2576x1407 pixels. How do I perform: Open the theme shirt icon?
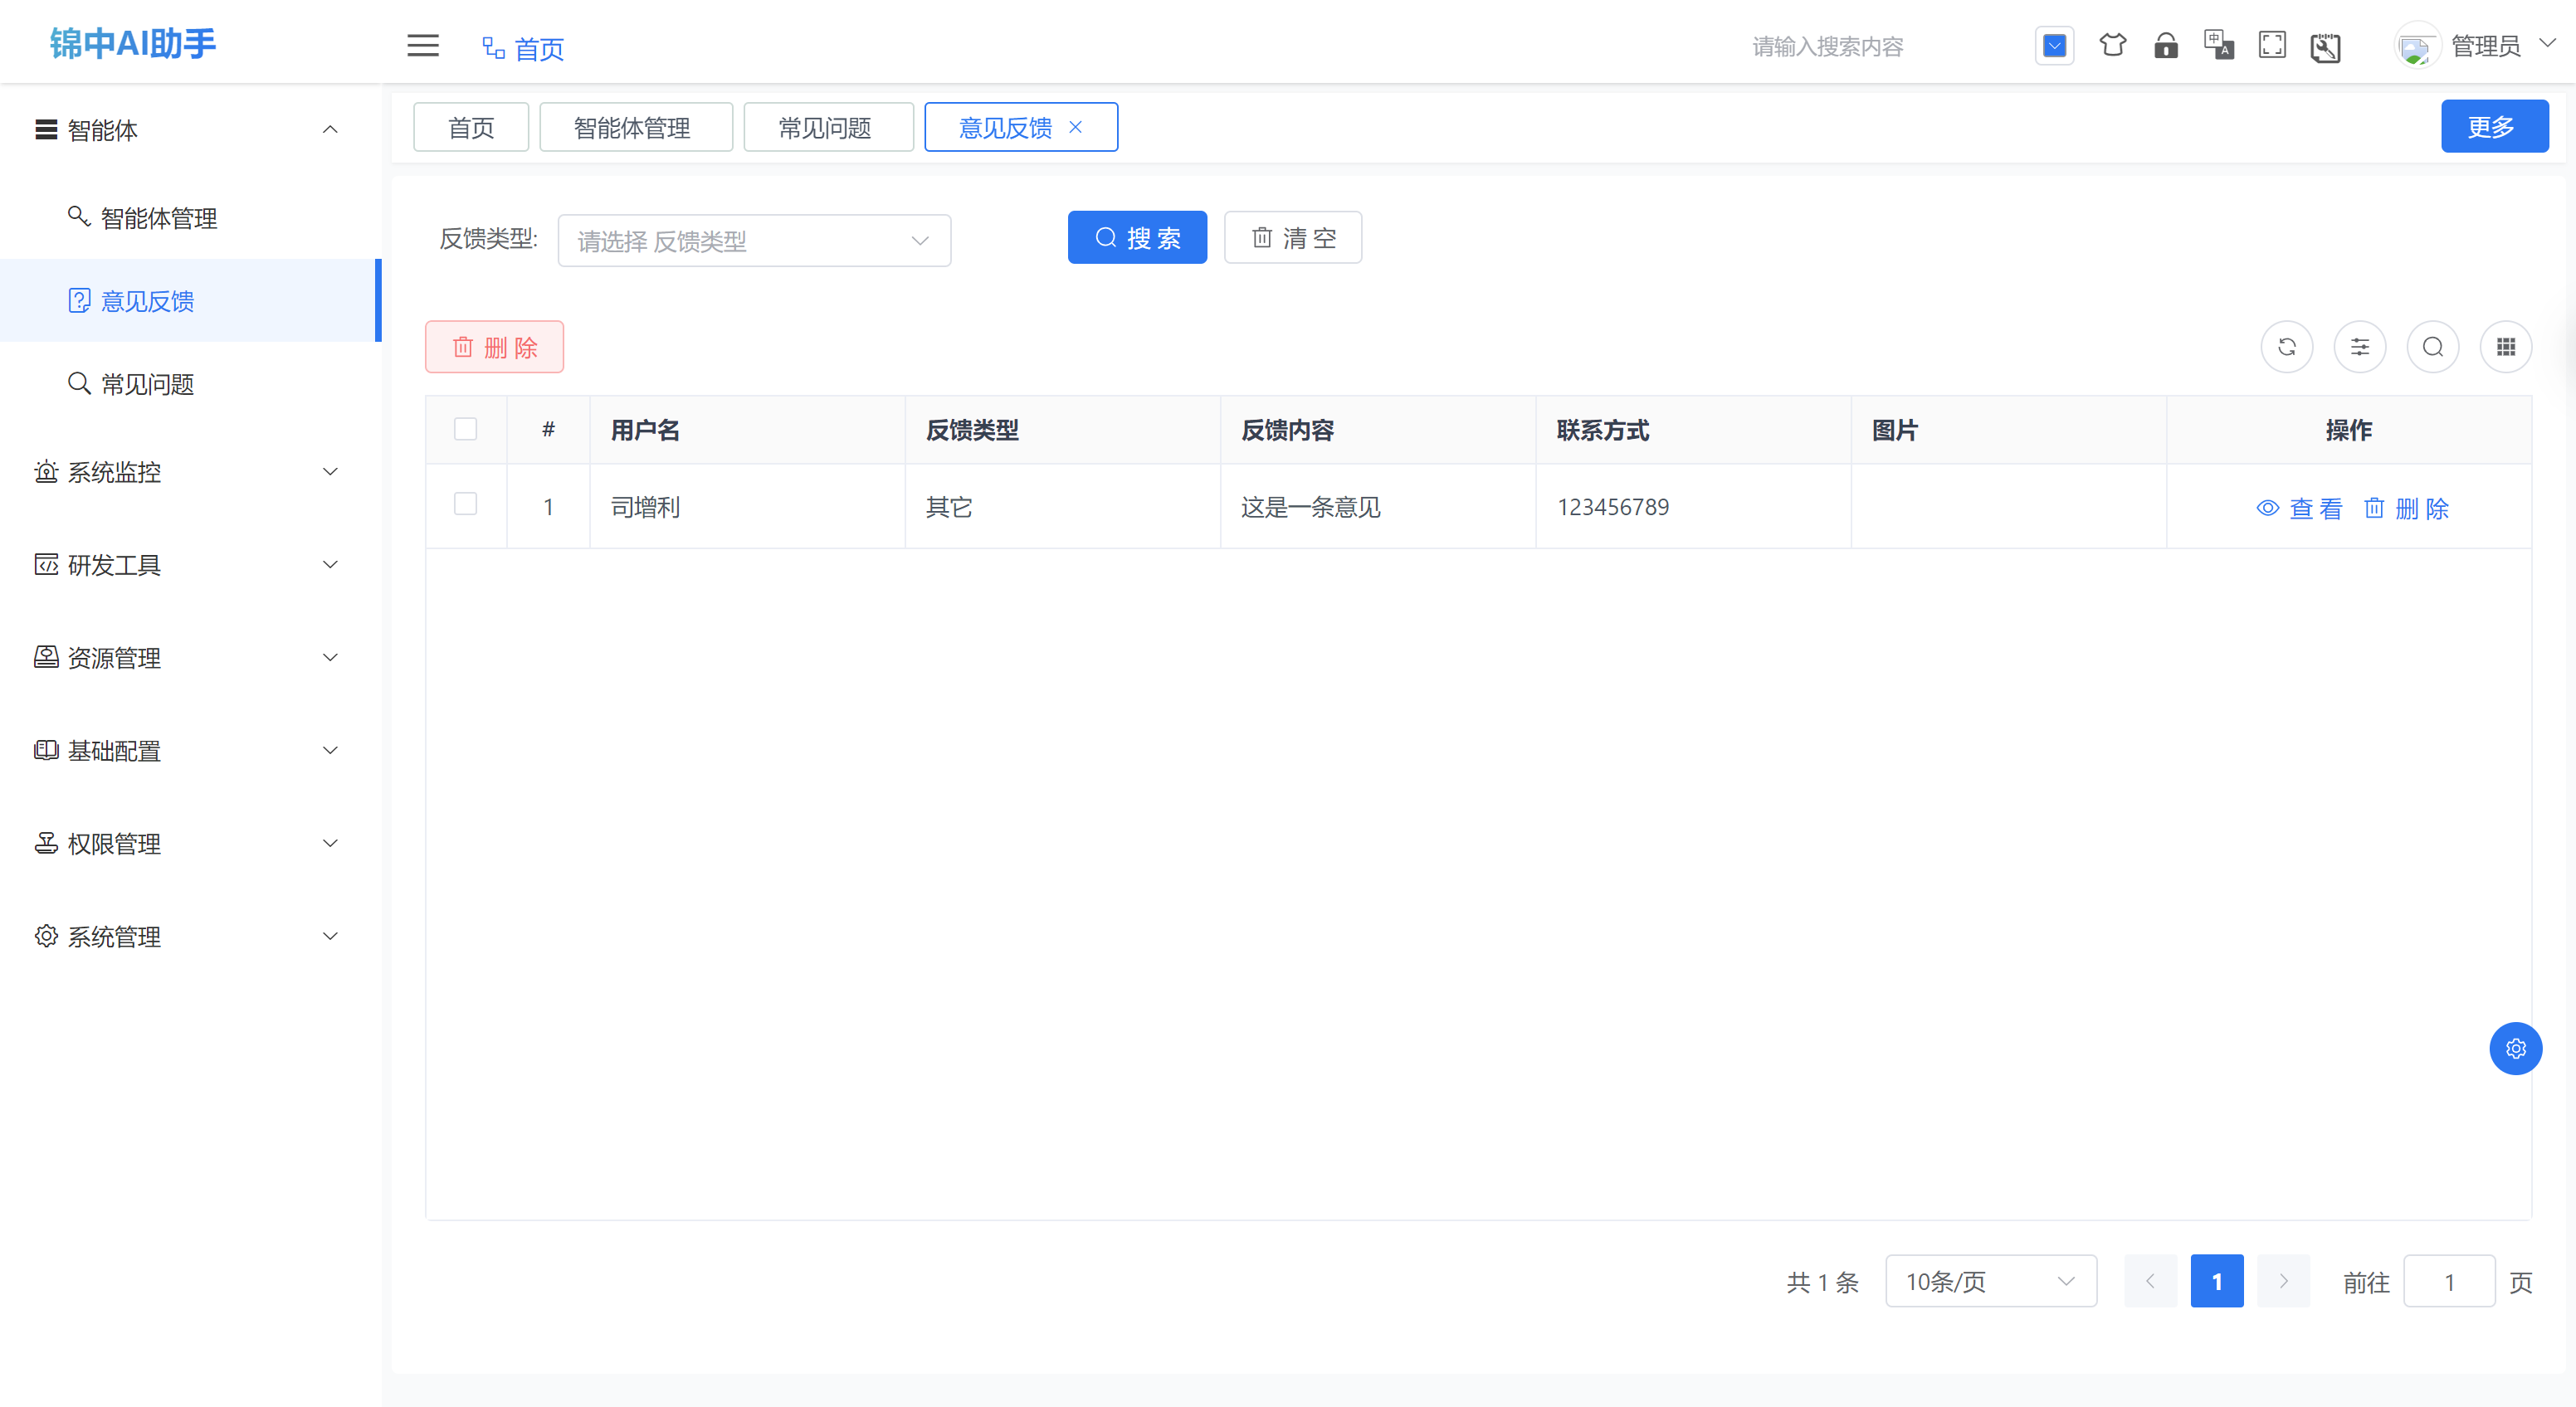tap(2112, 46)
